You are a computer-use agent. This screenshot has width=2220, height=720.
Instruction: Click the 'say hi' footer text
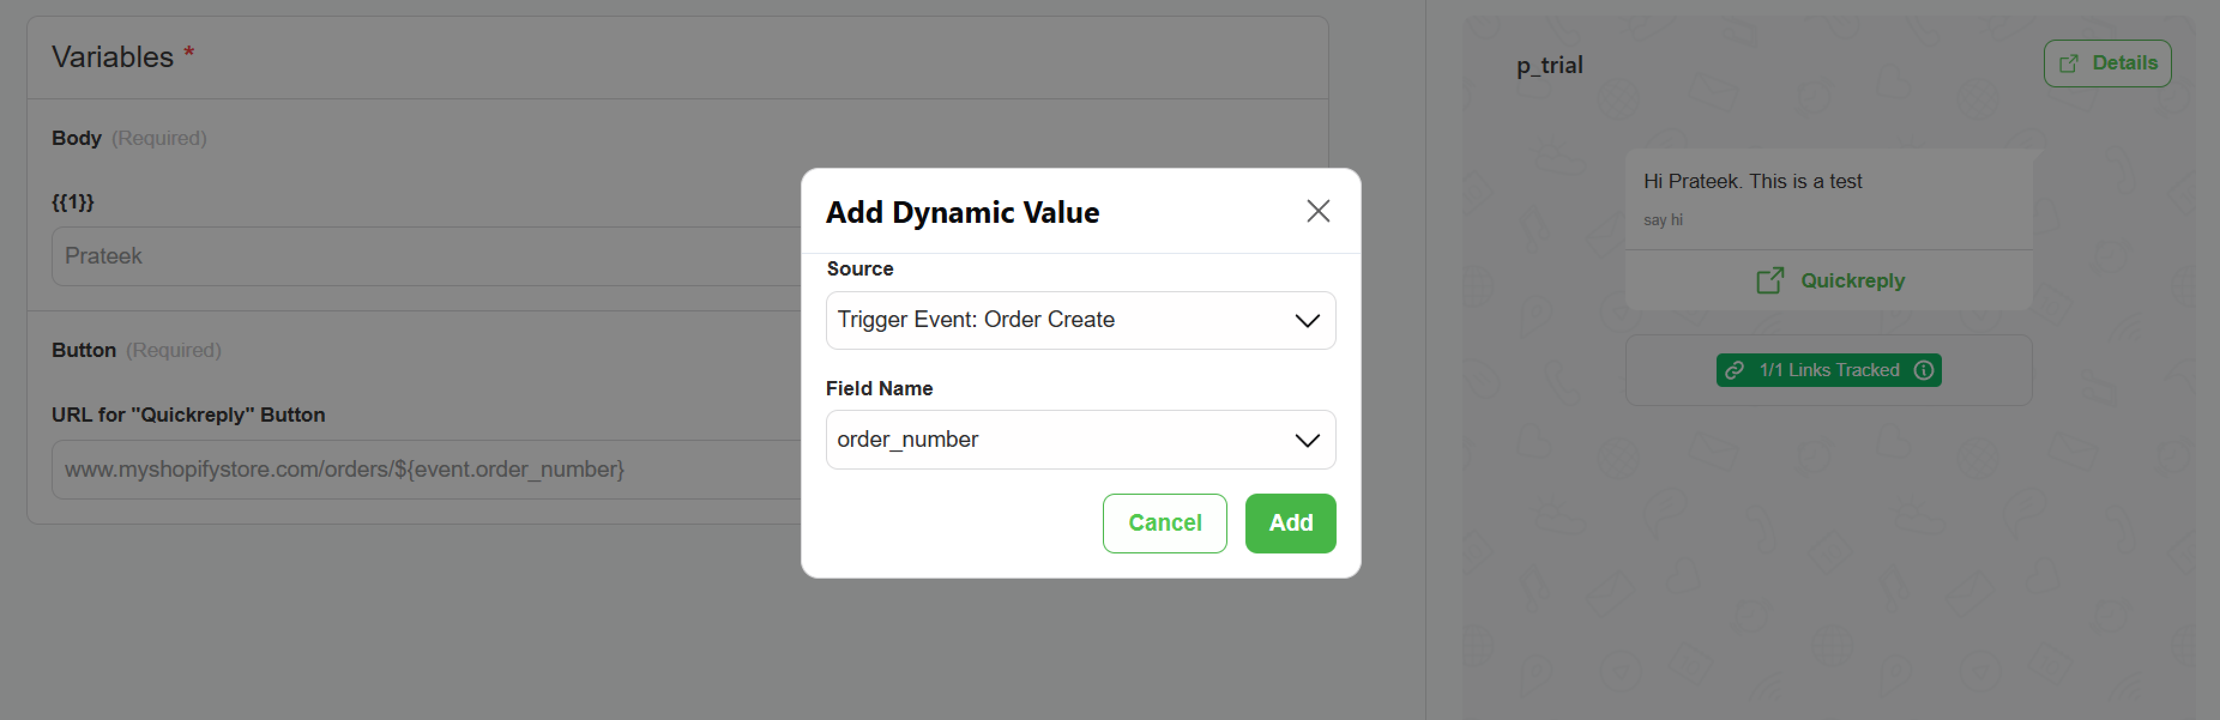1663,220
